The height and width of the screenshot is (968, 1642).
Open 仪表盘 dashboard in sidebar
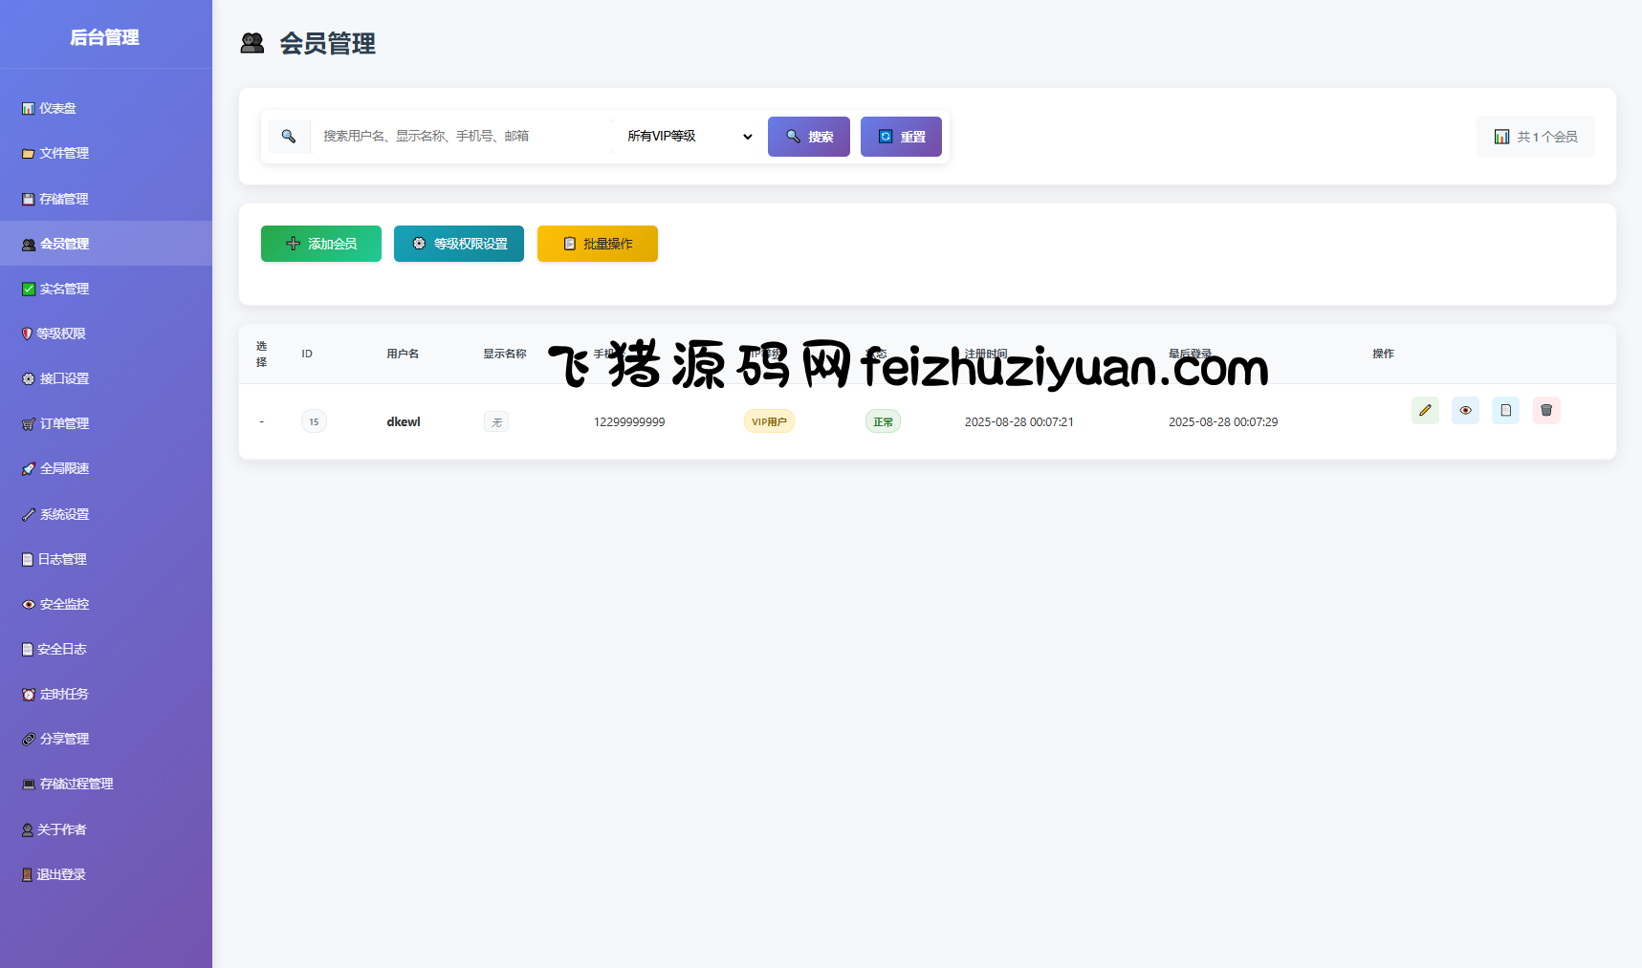57,109
